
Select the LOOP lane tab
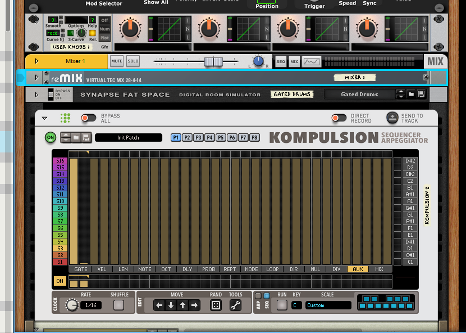272,269
